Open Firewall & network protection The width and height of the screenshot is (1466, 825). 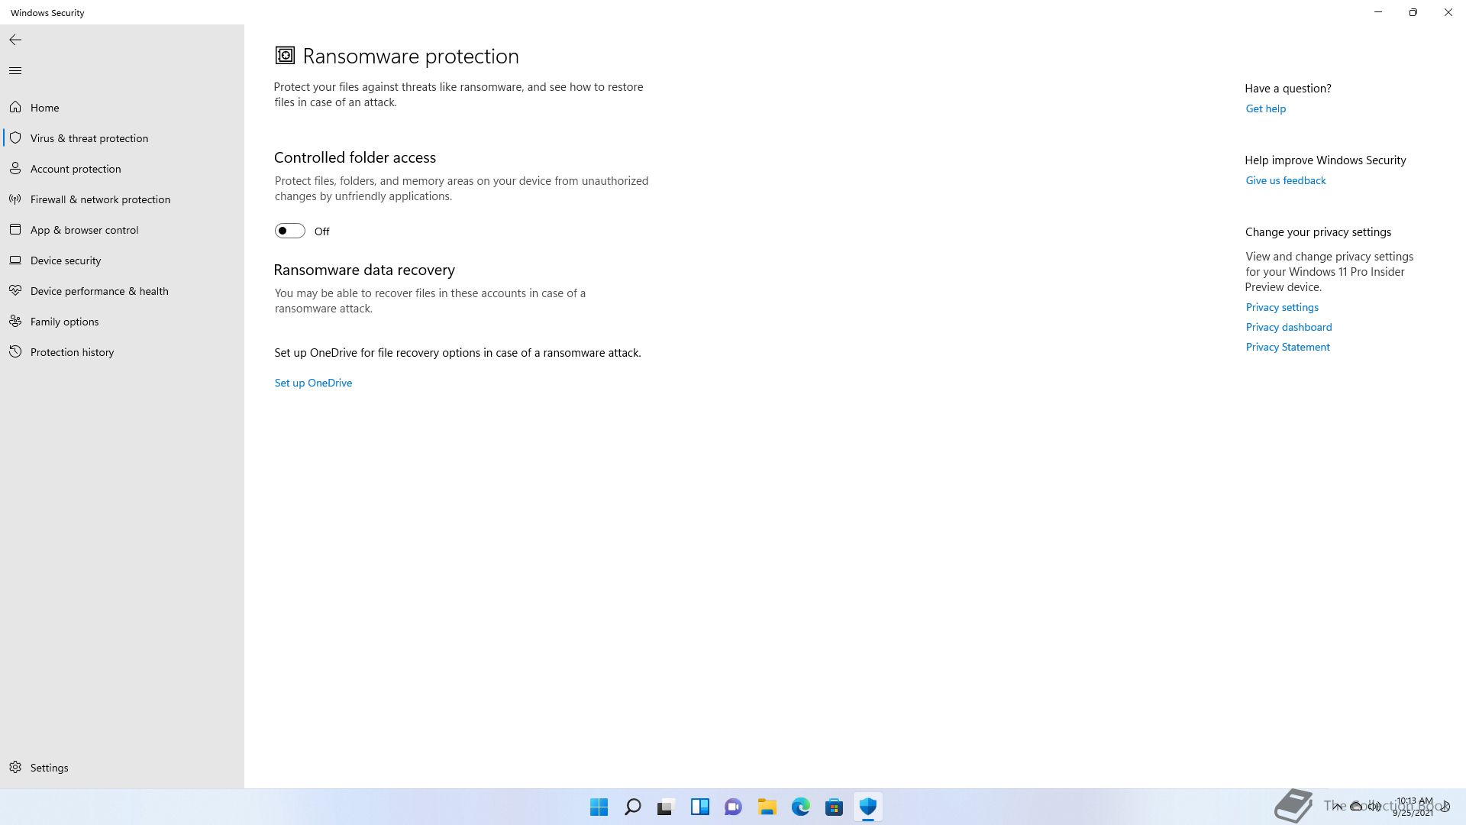point(122,199)
